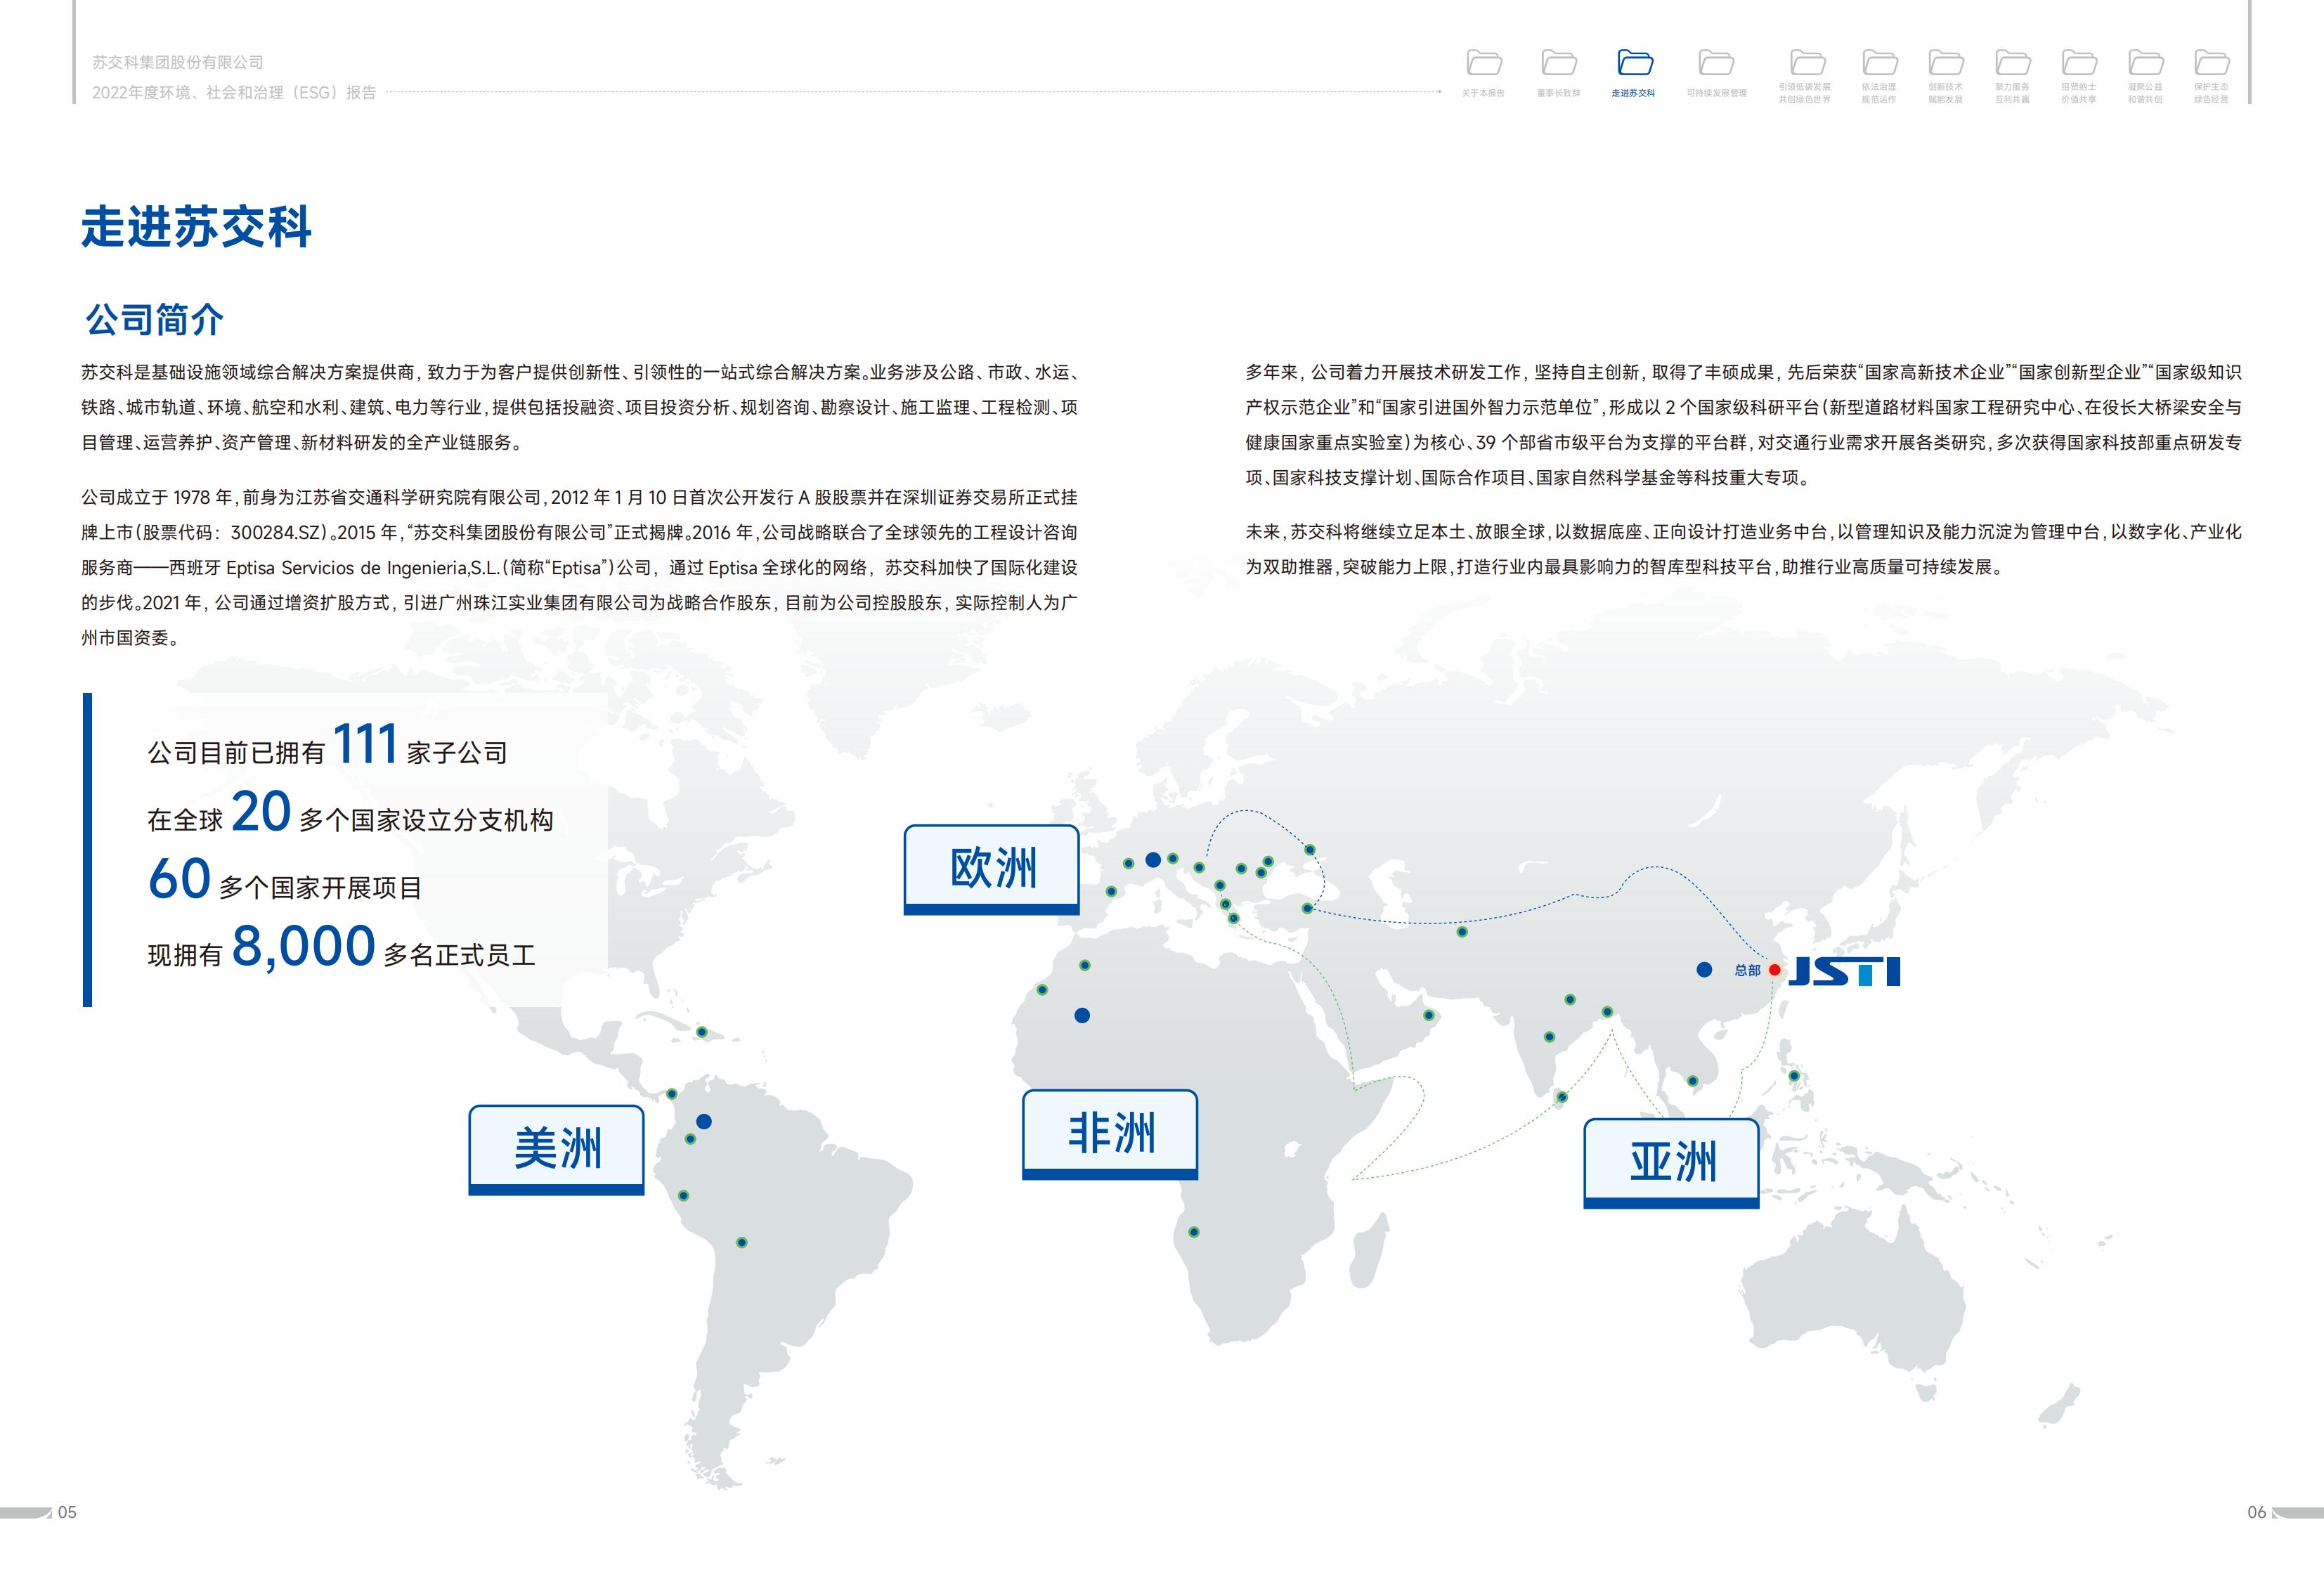The height and width of the screenshot is (1577, 2324).
Task: Open the 凝聚公益 和谐共创 folder icon
Action: click(2145, 63)
